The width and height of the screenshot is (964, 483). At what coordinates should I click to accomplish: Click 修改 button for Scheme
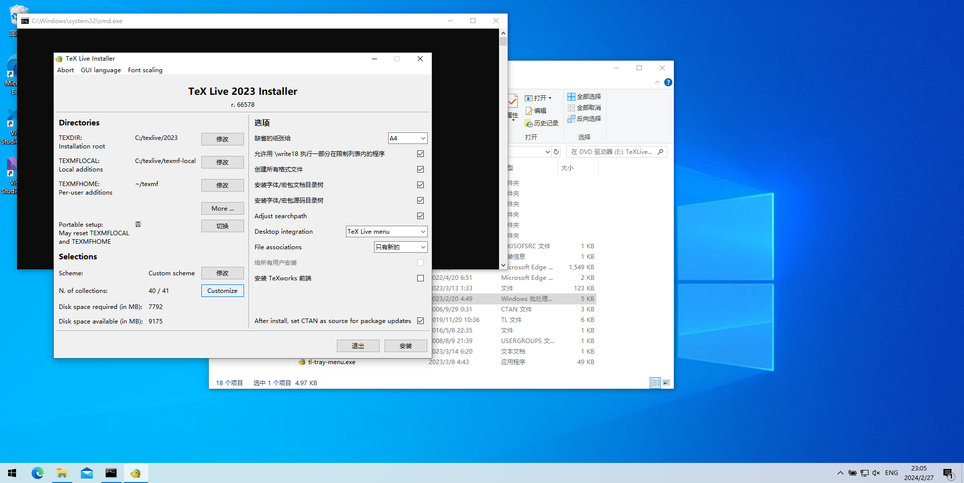pyautogui.click(x=222, y=273)
